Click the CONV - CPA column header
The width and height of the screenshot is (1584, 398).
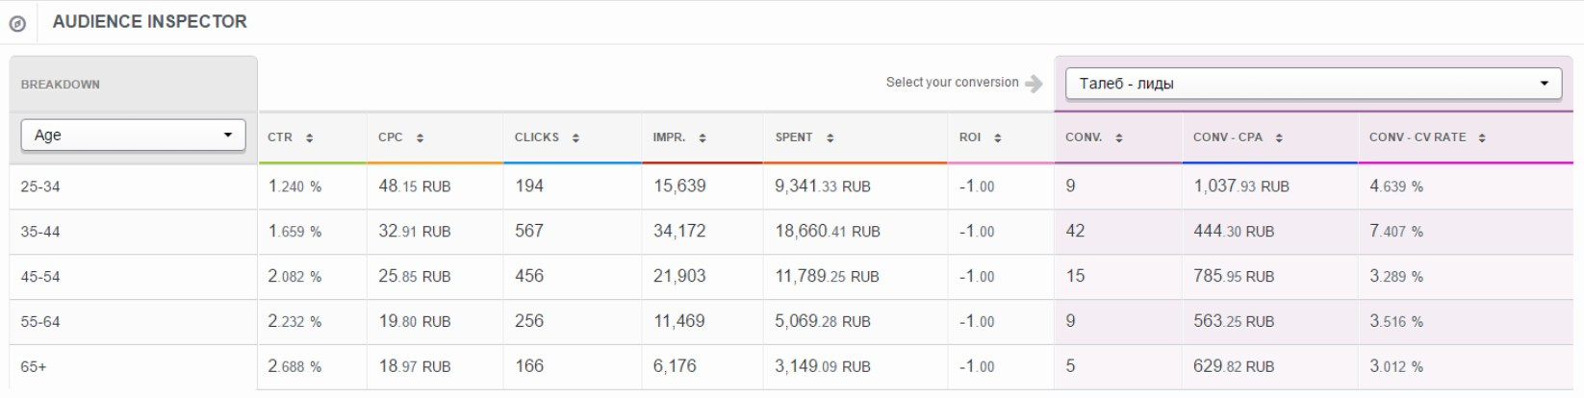pos(1227,137)
